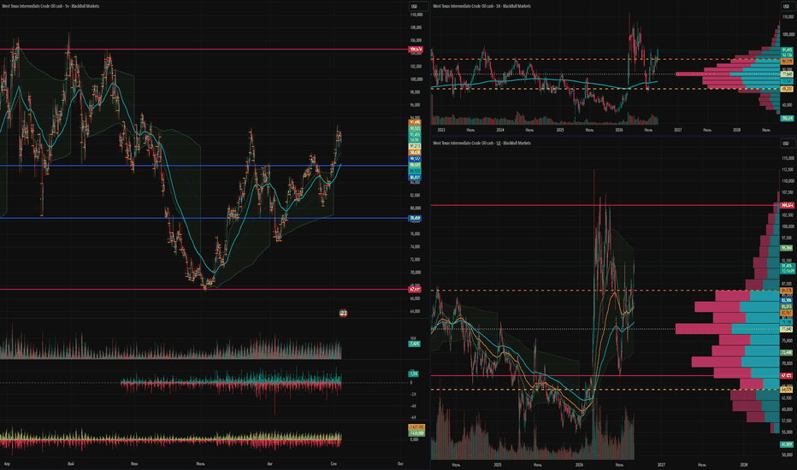Open the USD currency selector on top-right chart
The height and width of the screenshot is (470, 797).
click(x=786, y=6)
